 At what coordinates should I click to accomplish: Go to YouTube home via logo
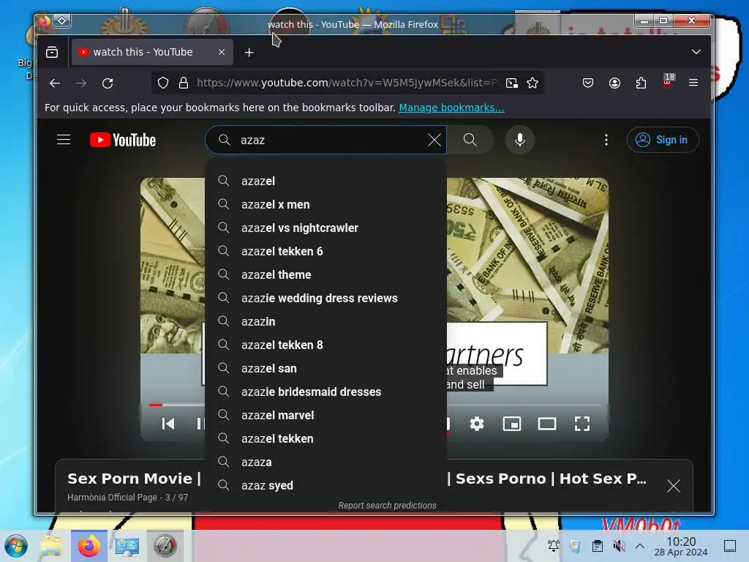point(123,140)
